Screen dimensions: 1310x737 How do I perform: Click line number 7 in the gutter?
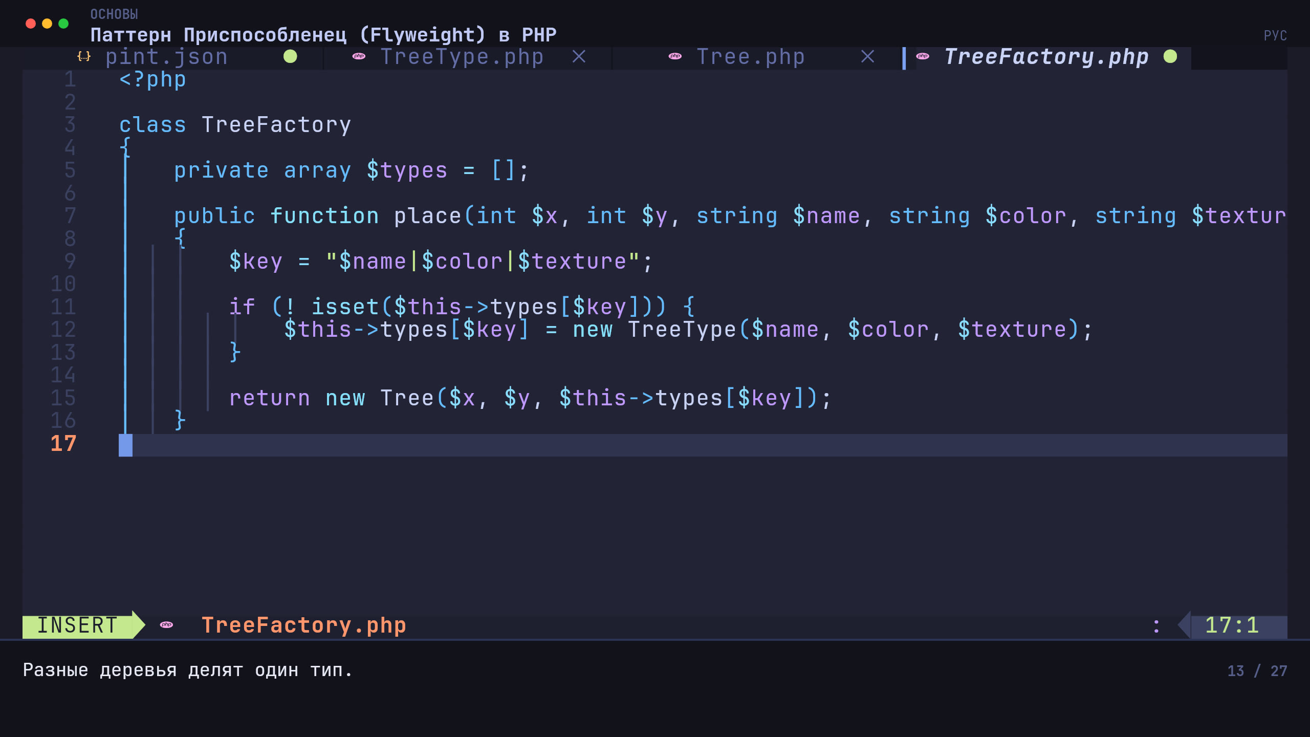pos(70,216)
